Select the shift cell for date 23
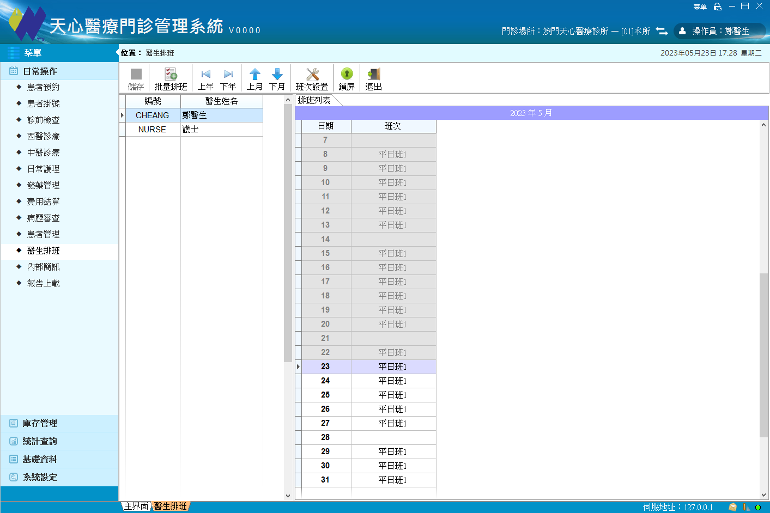This screenshot has width=770, height=513. (393, 367)
